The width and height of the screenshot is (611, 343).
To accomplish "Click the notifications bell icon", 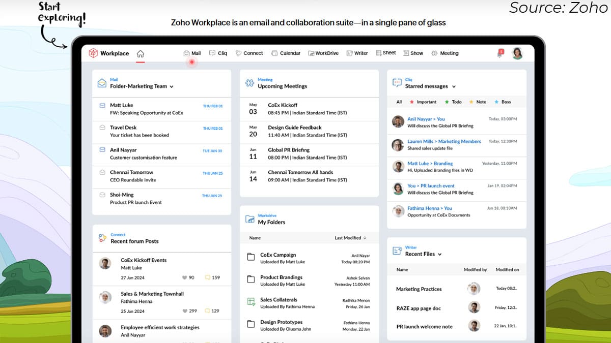I will [501, 53].
